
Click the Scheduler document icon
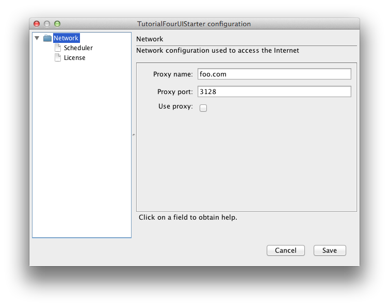click(58, 48)
